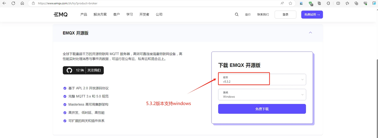Image resolution: width=378 pixels, height=138 pixels.
Task: Click the checkmark beside Masterless
Action: [65, 105]
